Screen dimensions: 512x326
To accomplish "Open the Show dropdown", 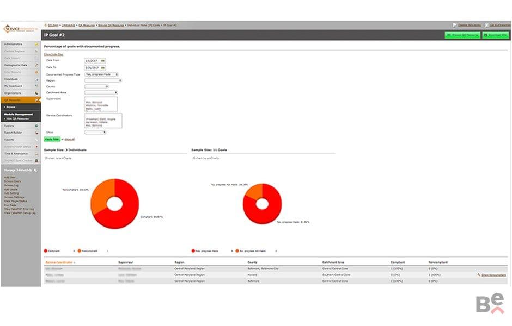I will coord(95,132).
